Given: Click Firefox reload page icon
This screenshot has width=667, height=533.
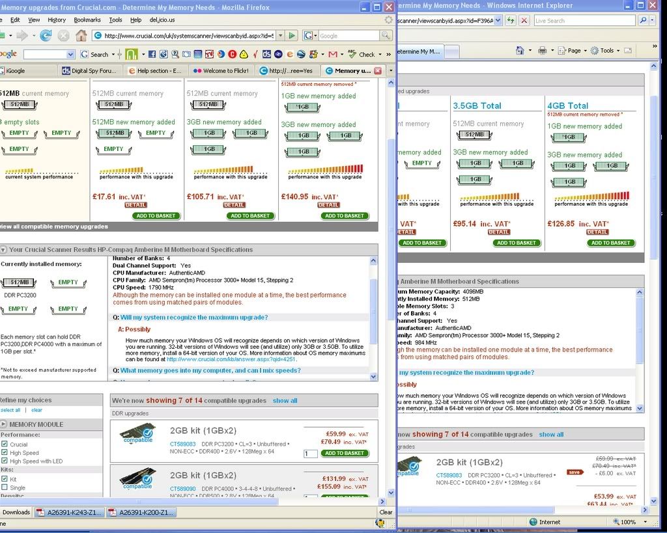Looking at the screenshot, I should click(46, 36).
